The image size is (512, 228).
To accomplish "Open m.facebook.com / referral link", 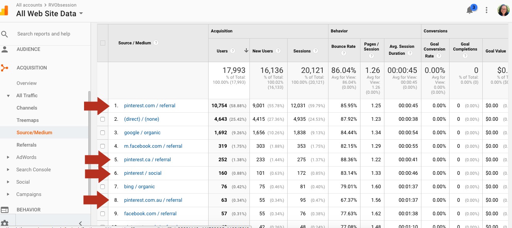I will coord(153,146).
